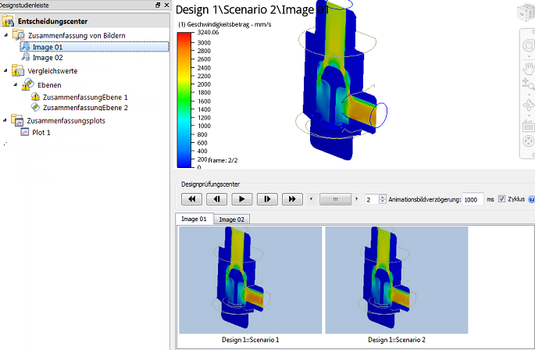
Task: Click the Frame: 2/2 label
Action: click(x=223, y=160)
